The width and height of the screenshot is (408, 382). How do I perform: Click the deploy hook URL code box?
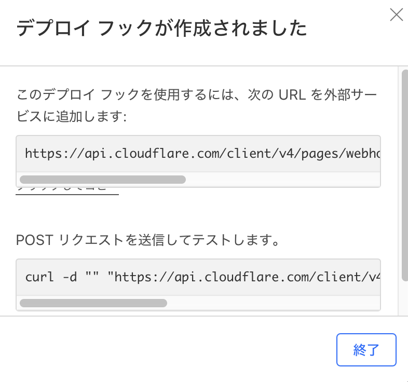pyautogui.click(x=198, y=154)
